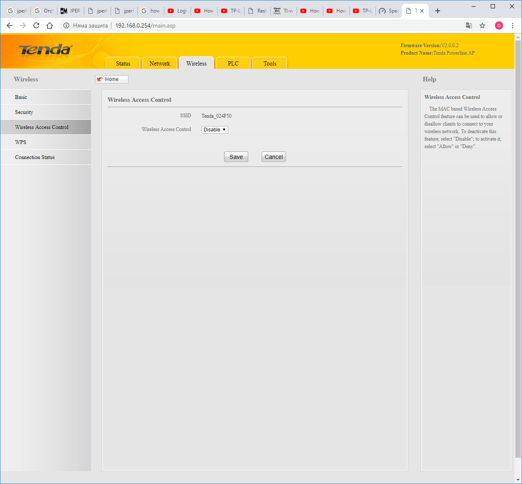This screenshot has width=522, height=484.
Task: Expand the Wireless Access Control 'Disable' dropdown
Action: click(215, 130)
